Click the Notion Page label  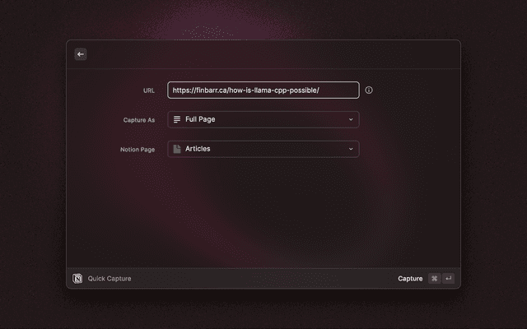pyautogui.click(x=138, y=150)
